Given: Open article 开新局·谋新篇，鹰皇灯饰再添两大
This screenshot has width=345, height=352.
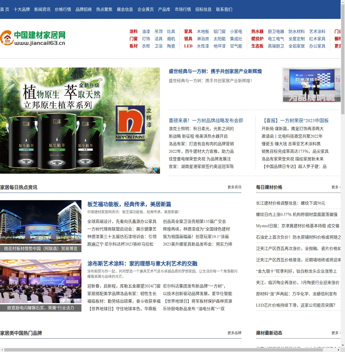Looking at the screenshot, I should tap(293, 129).
